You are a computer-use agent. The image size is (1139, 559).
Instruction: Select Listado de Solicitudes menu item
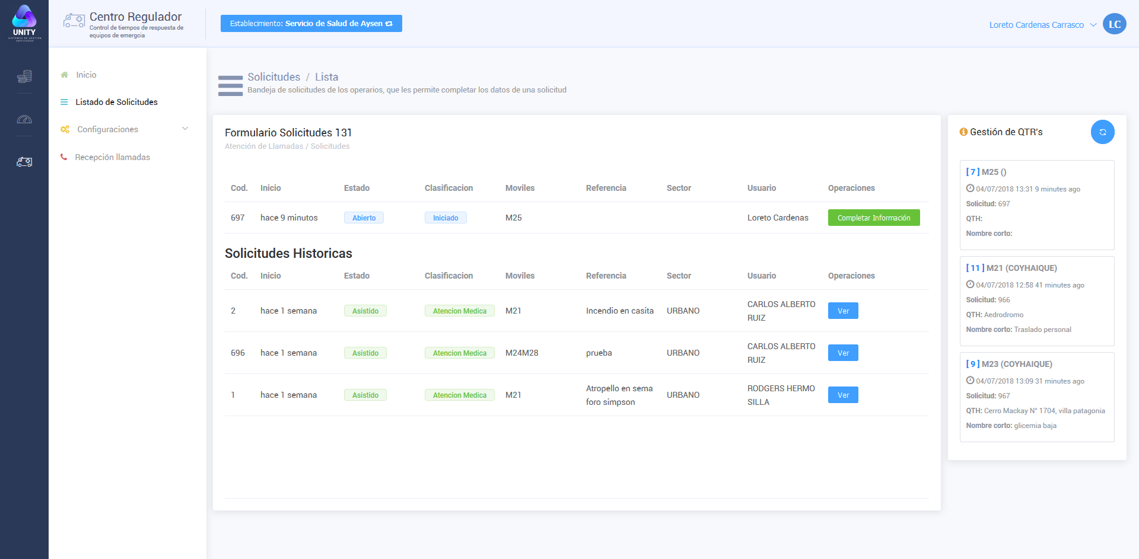tap(116, 102)
